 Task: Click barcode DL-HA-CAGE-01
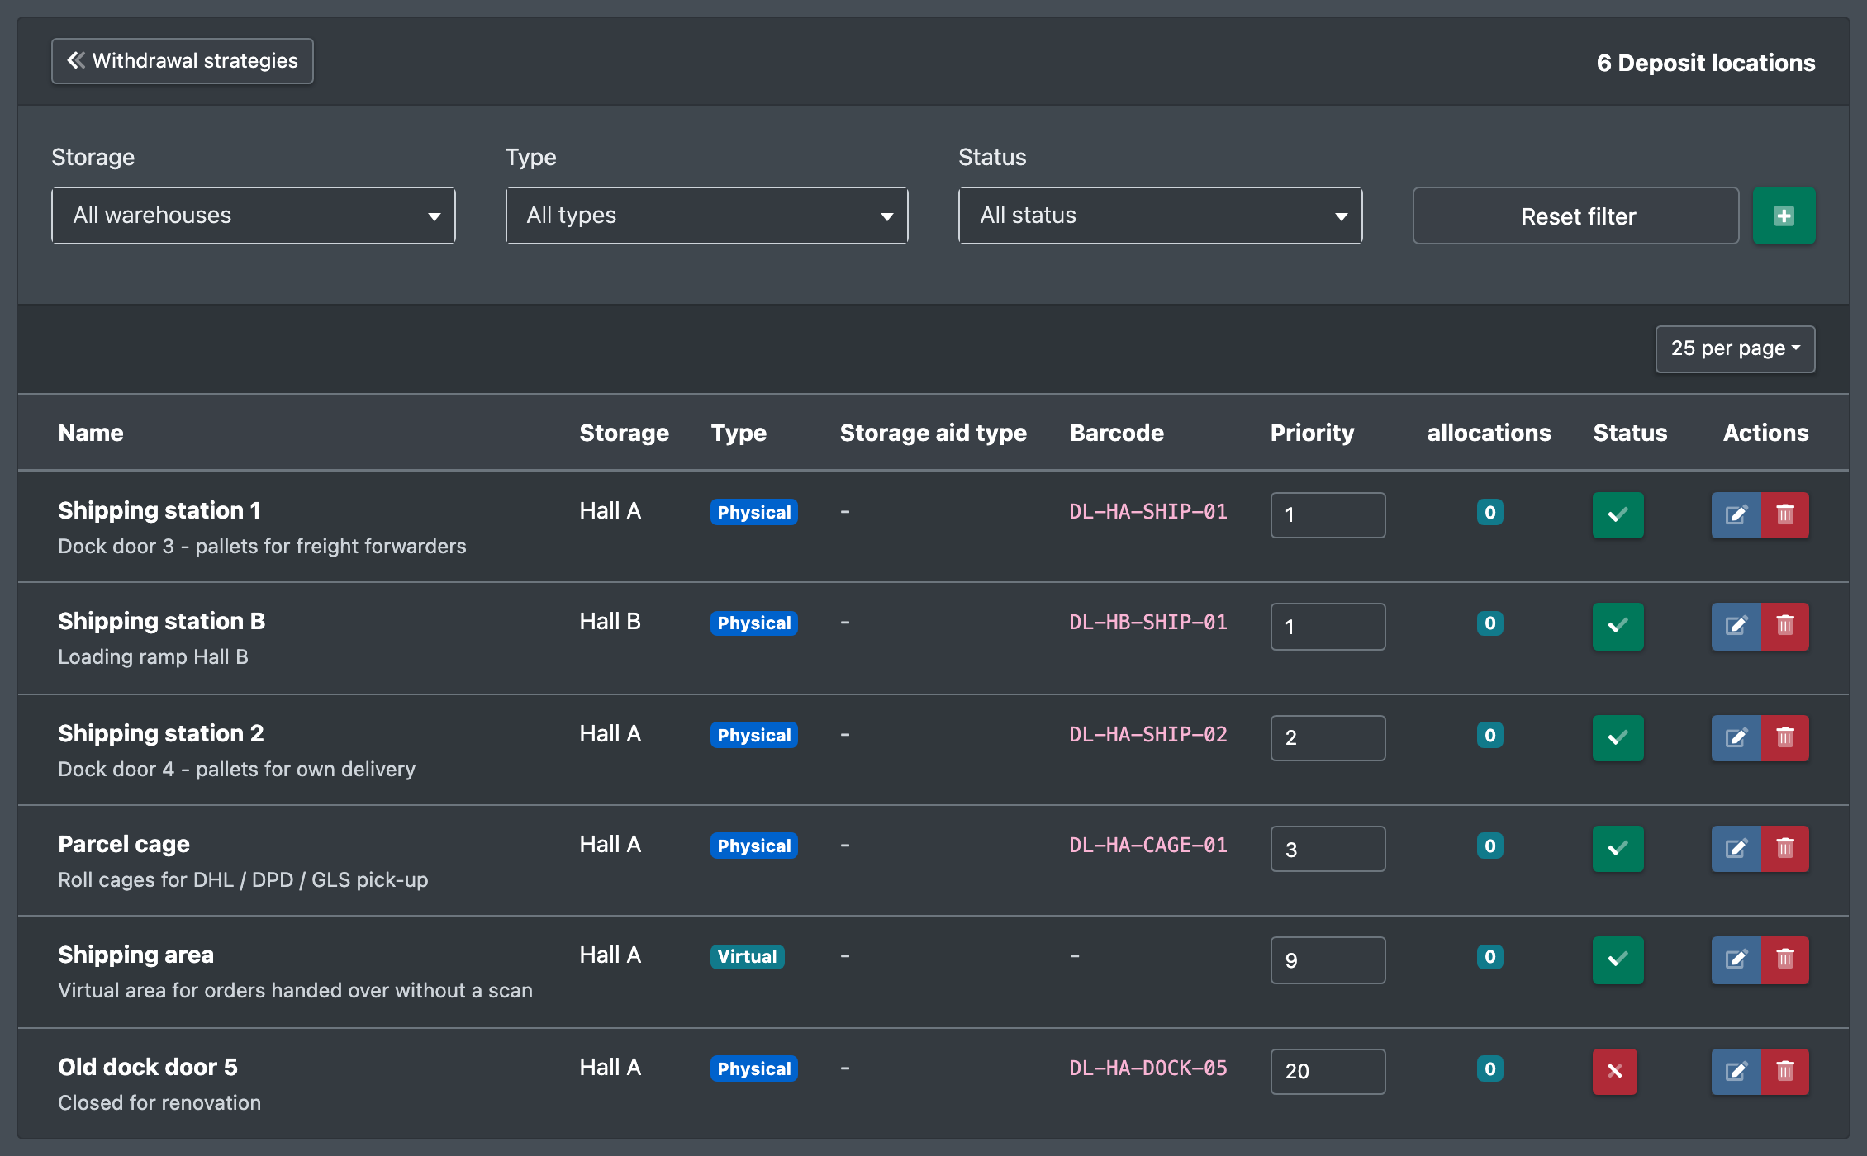1148,846
